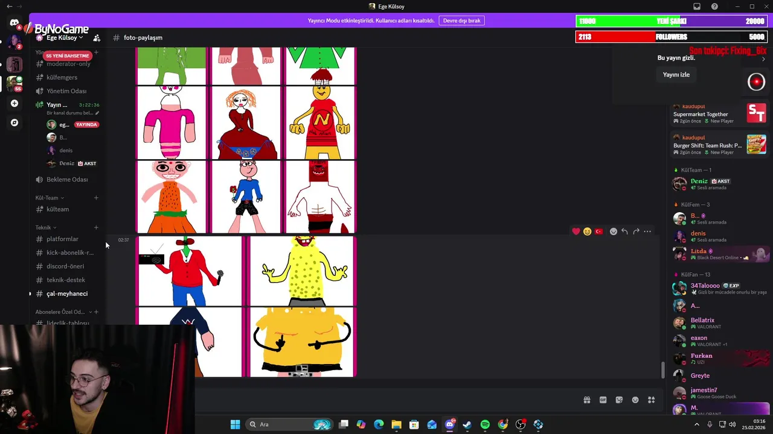
Task: Open apps icon in message bar
Action: coord(651,400)
